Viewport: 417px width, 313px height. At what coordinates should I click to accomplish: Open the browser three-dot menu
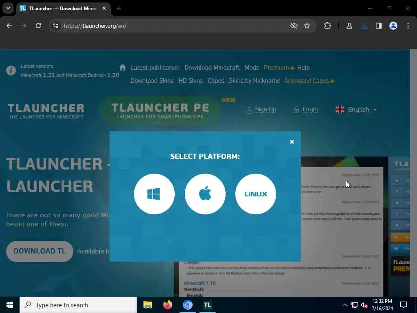click(x=408, y=26)
